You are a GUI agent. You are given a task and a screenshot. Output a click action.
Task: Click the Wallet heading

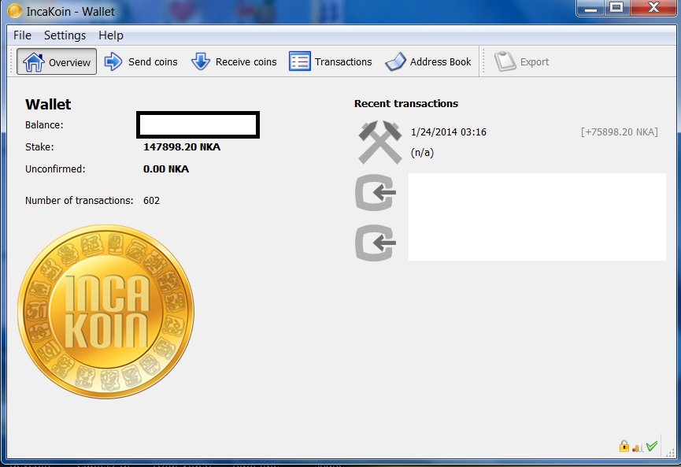click(48, 104)
